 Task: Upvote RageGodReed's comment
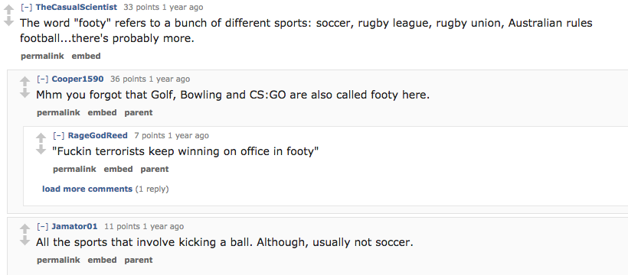(41, 138)
